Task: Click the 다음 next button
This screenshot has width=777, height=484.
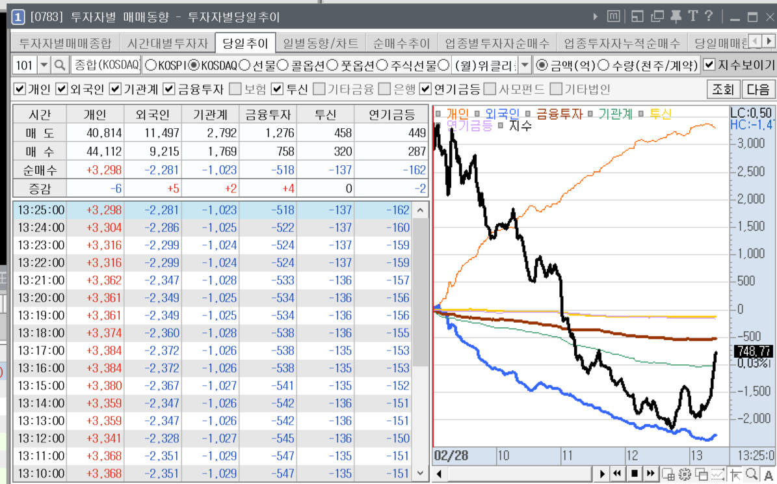Action: (757, 89)
